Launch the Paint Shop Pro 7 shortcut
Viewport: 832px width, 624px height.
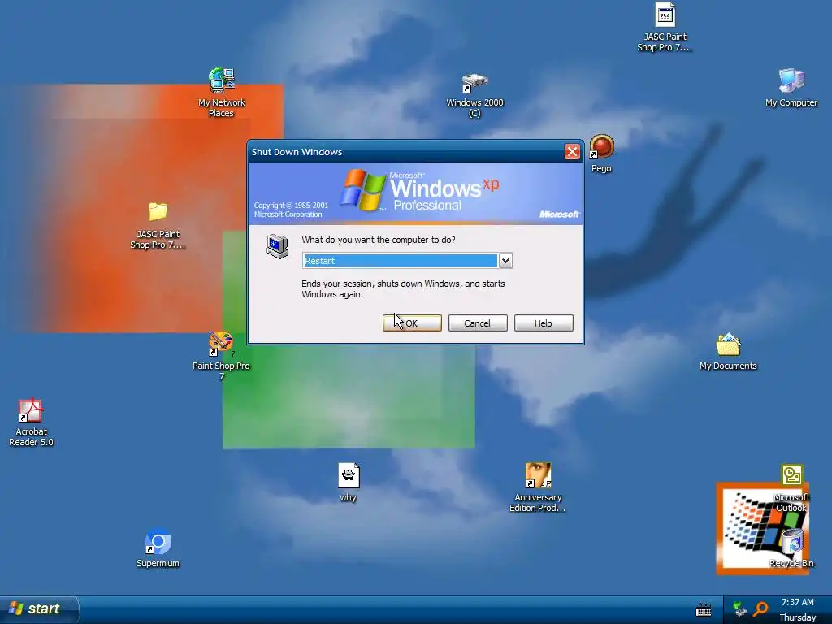[x=221, y=344]
